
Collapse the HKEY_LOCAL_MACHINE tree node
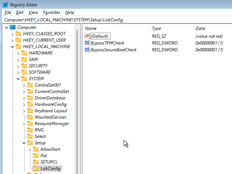pos(13,47)
